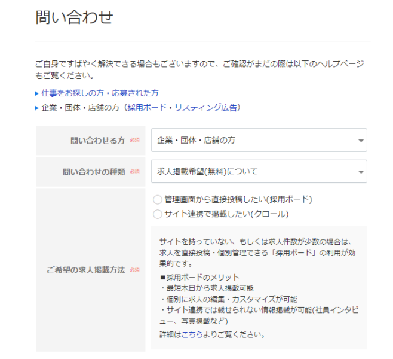Select the サイト連携で掲載したい(クロール) radio button
Screen dimensions: 393x359
(158, 214)
